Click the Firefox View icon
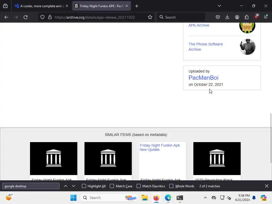This screenshot has height=204, width=272. (5, 6)
